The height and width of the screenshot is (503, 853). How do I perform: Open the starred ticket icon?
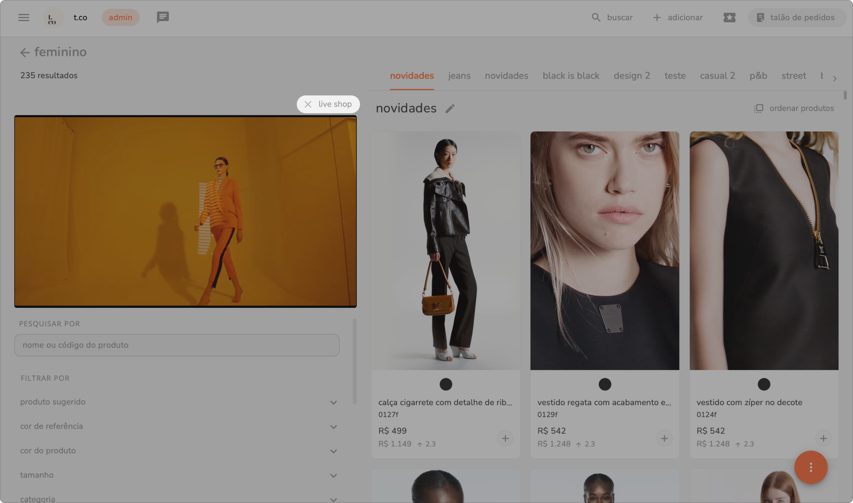(729, 17)
